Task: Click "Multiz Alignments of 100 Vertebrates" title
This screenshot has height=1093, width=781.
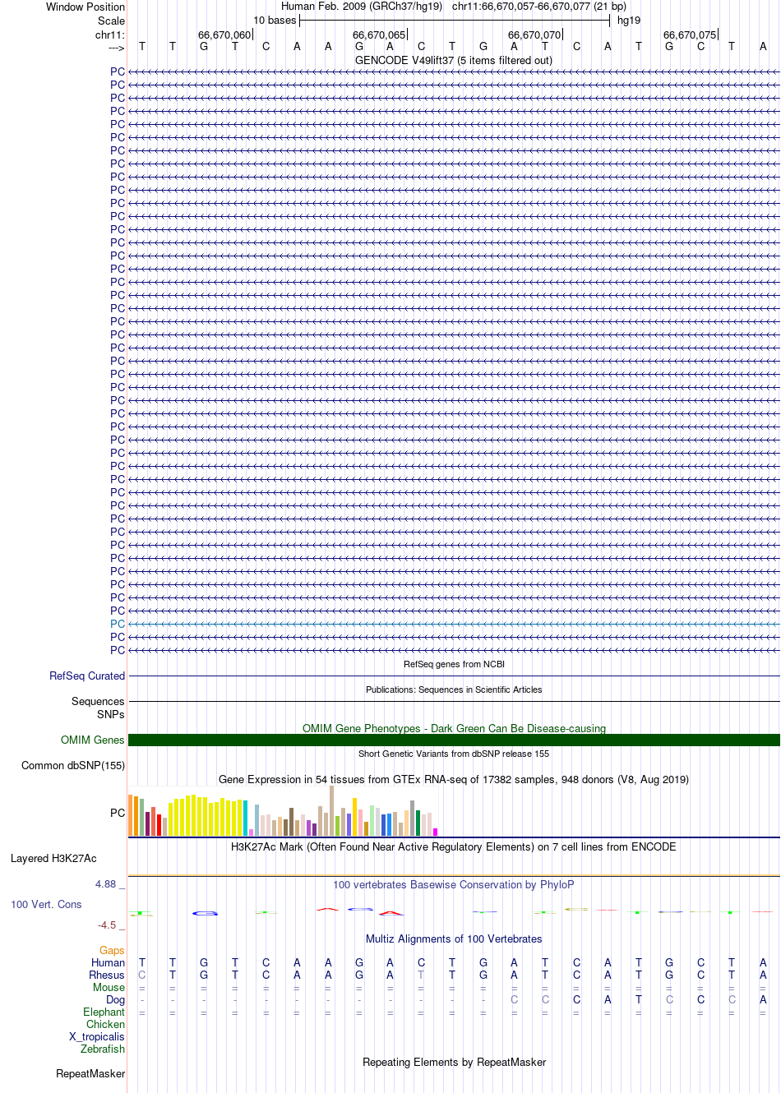Action: click(454, 939)
